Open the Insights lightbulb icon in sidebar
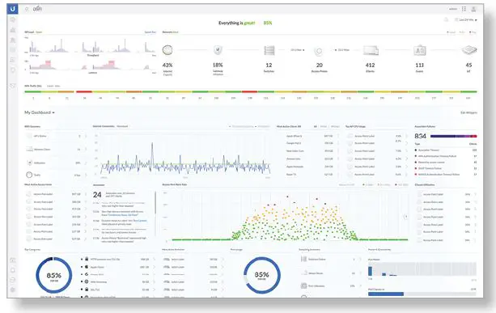The height and width of the screenshot is (313, 496). coord(13,70)
